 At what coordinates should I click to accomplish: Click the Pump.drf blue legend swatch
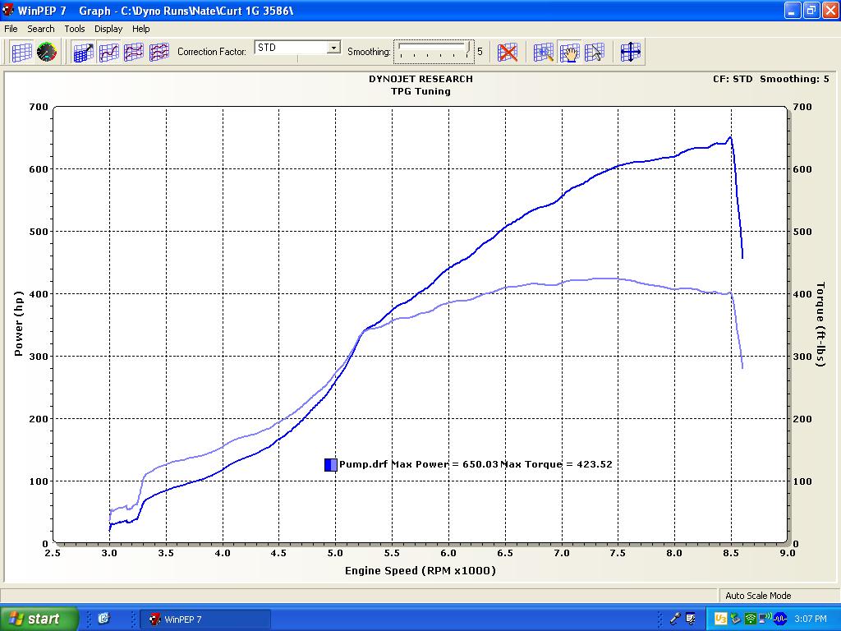[x=330, y=464]
